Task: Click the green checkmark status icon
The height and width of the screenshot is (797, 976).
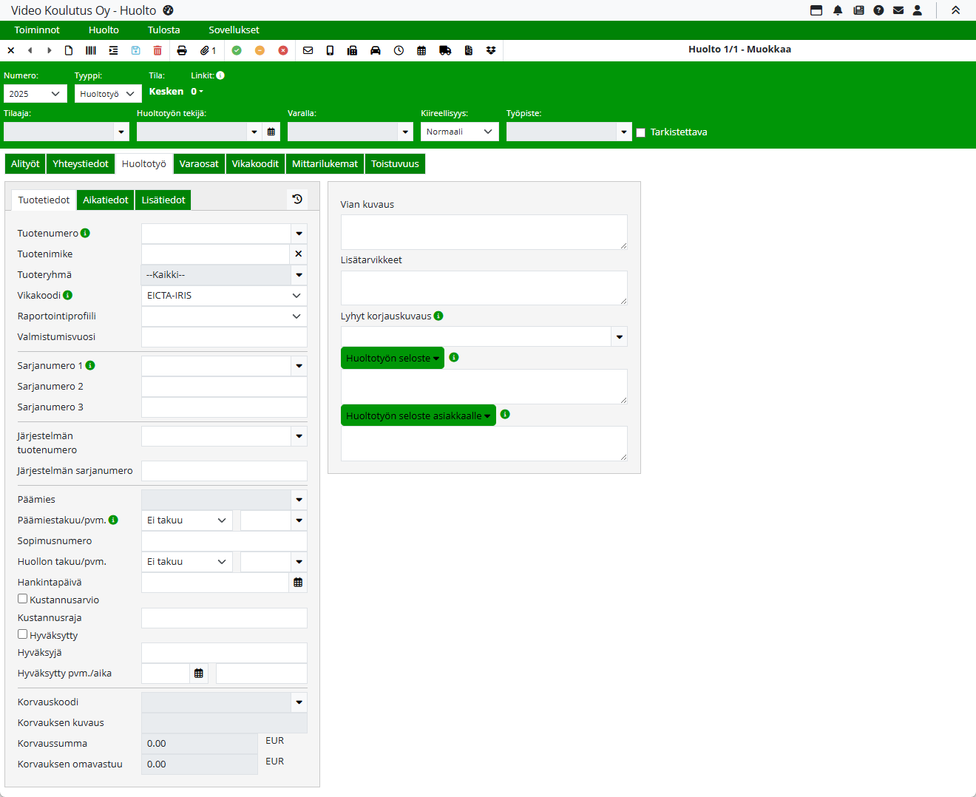Action: coord(237,50)
